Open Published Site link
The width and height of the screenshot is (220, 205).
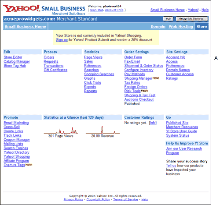point(177,123)
